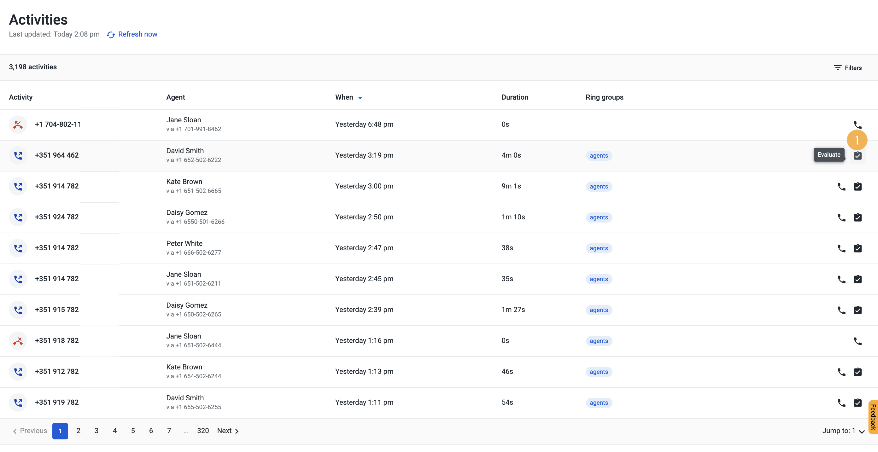Screen dimensions: 878x452
Task: Evaluate the Jane Sloan 2:45 pm call
Action: (858, 279)
